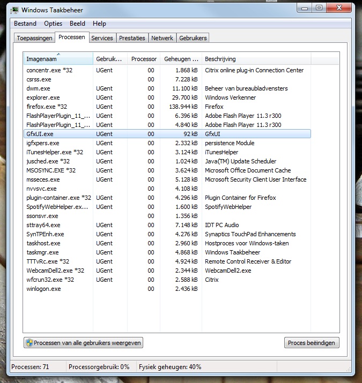The height and width of the screenshot is (383, 362).
Task: Select the iTunesHelper.exe *32 process
Action: (167, 152)
